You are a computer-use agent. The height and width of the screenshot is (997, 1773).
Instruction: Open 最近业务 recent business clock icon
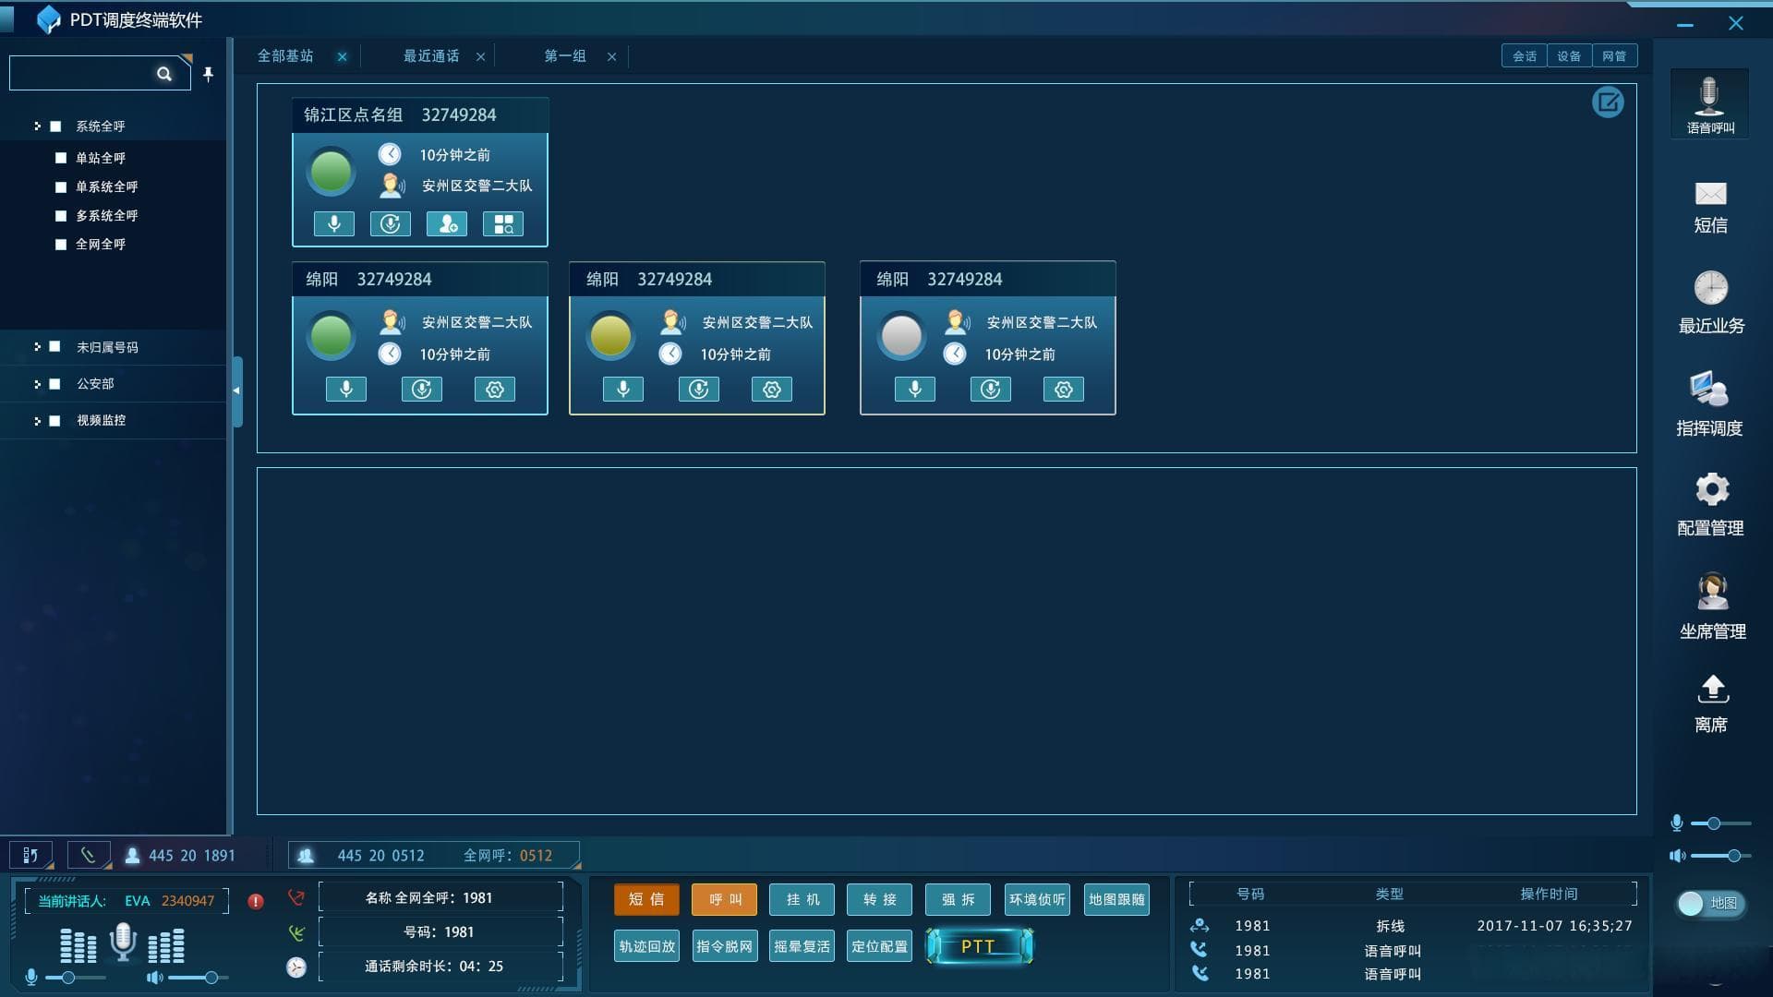coord(1710,302)
